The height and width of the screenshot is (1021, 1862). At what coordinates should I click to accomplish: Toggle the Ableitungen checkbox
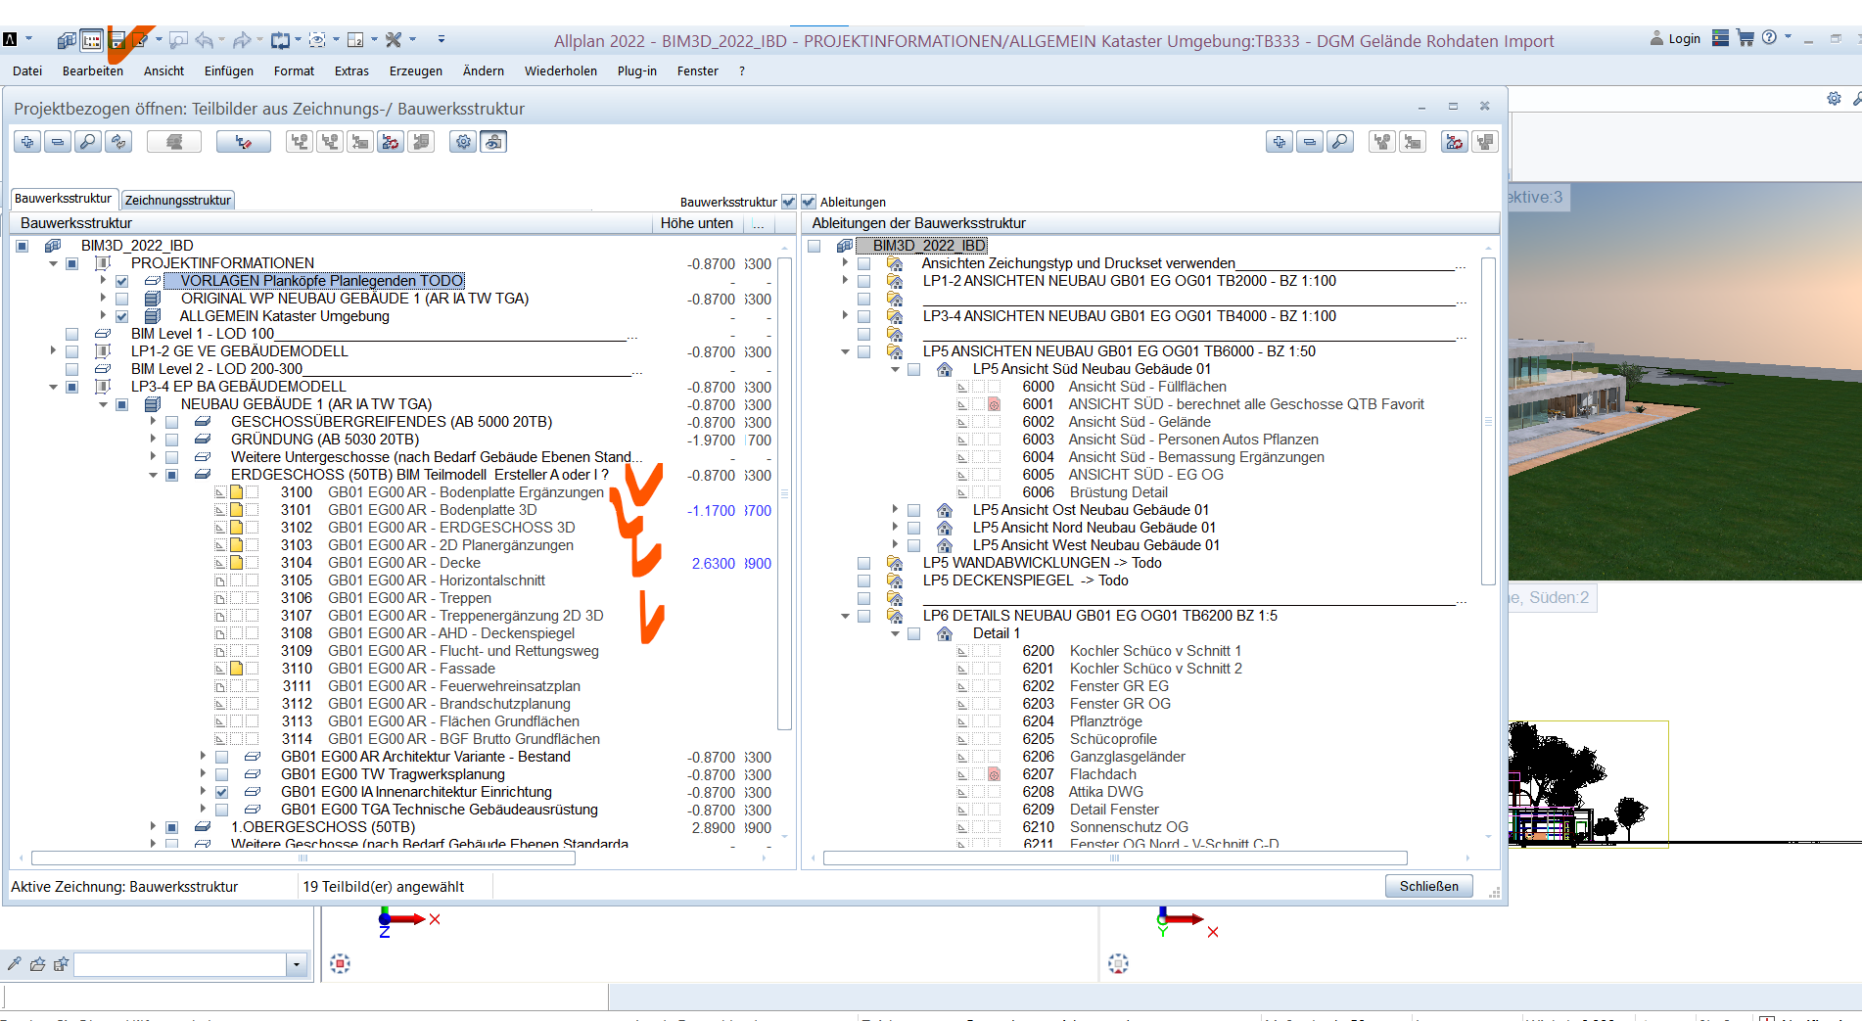809,202
